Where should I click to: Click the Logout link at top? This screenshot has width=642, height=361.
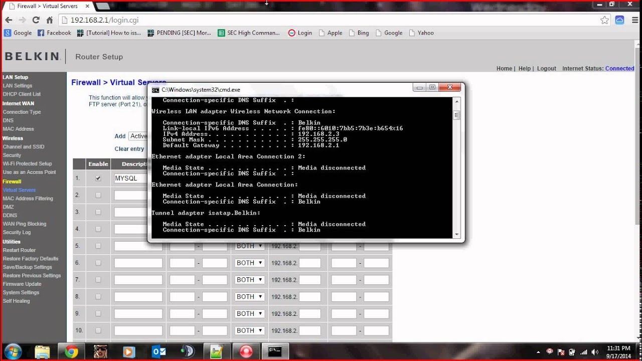point(547,69)
